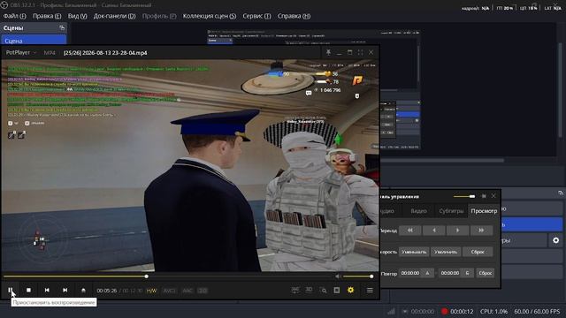Open the yellow gear control panel icon
Image resolution: width=566 pixels, height=318 pixels.
pos(350,290)
